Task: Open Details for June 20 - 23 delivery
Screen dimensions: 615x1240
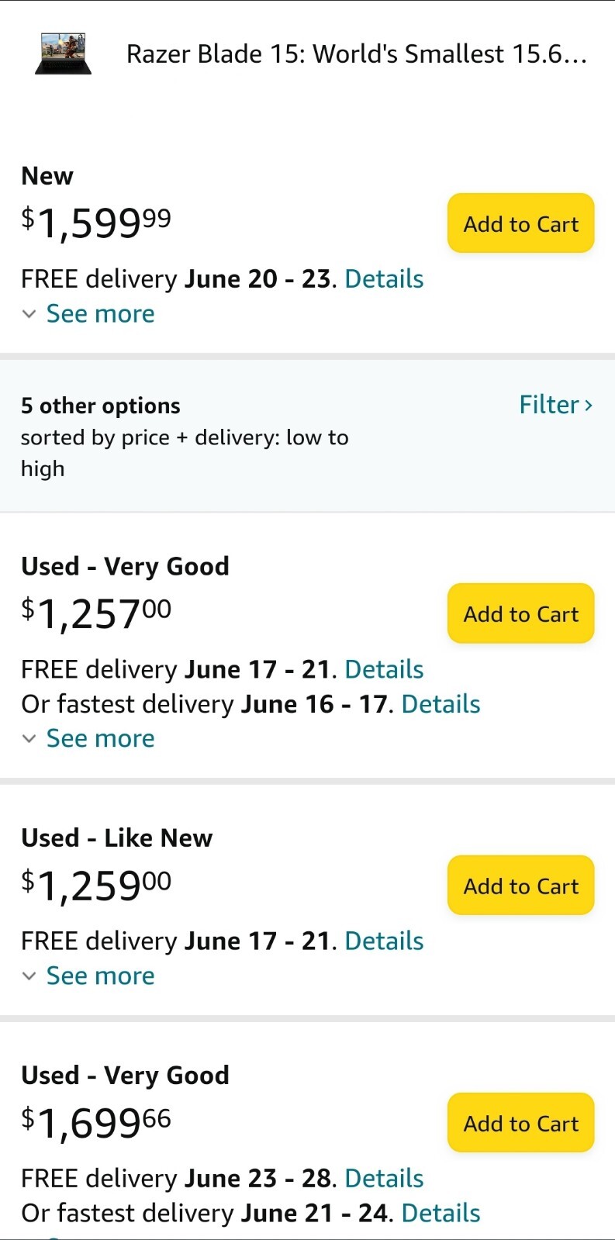Action: [x=384, y=278]
